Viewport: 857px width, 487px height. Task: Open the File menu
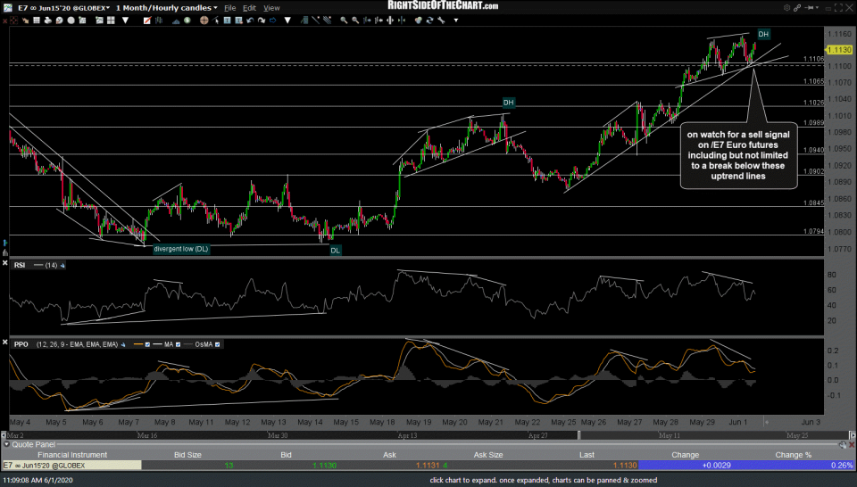(x=230, y=8)
